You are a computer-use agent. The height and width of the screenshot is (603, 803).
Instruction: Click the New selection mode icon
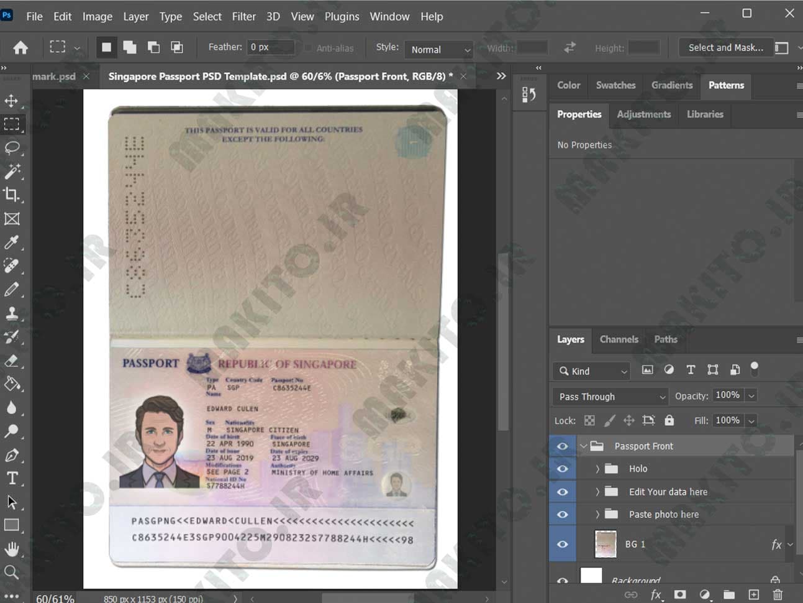click(x=106, y=47)
